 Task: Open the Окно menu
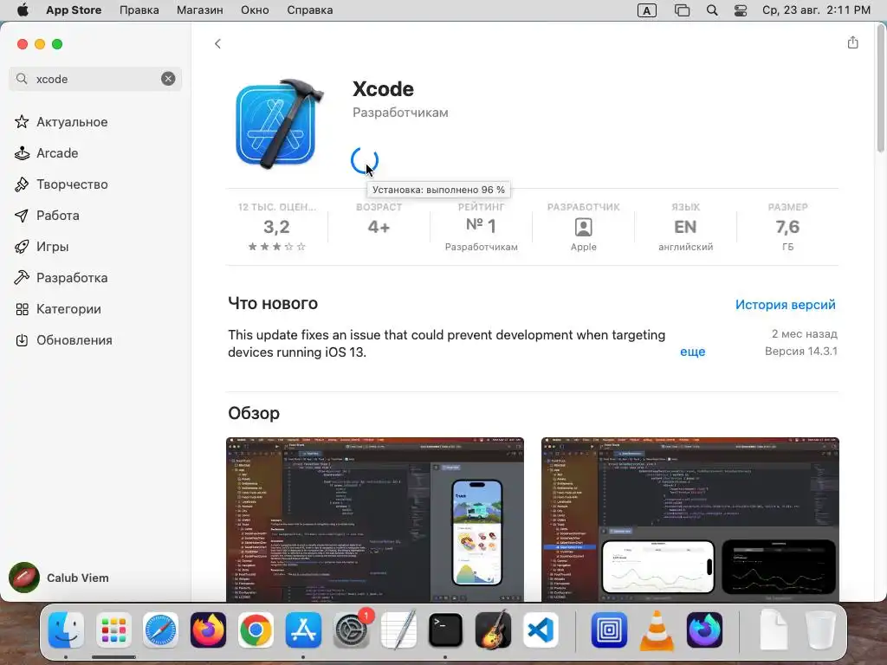(255, 10)
